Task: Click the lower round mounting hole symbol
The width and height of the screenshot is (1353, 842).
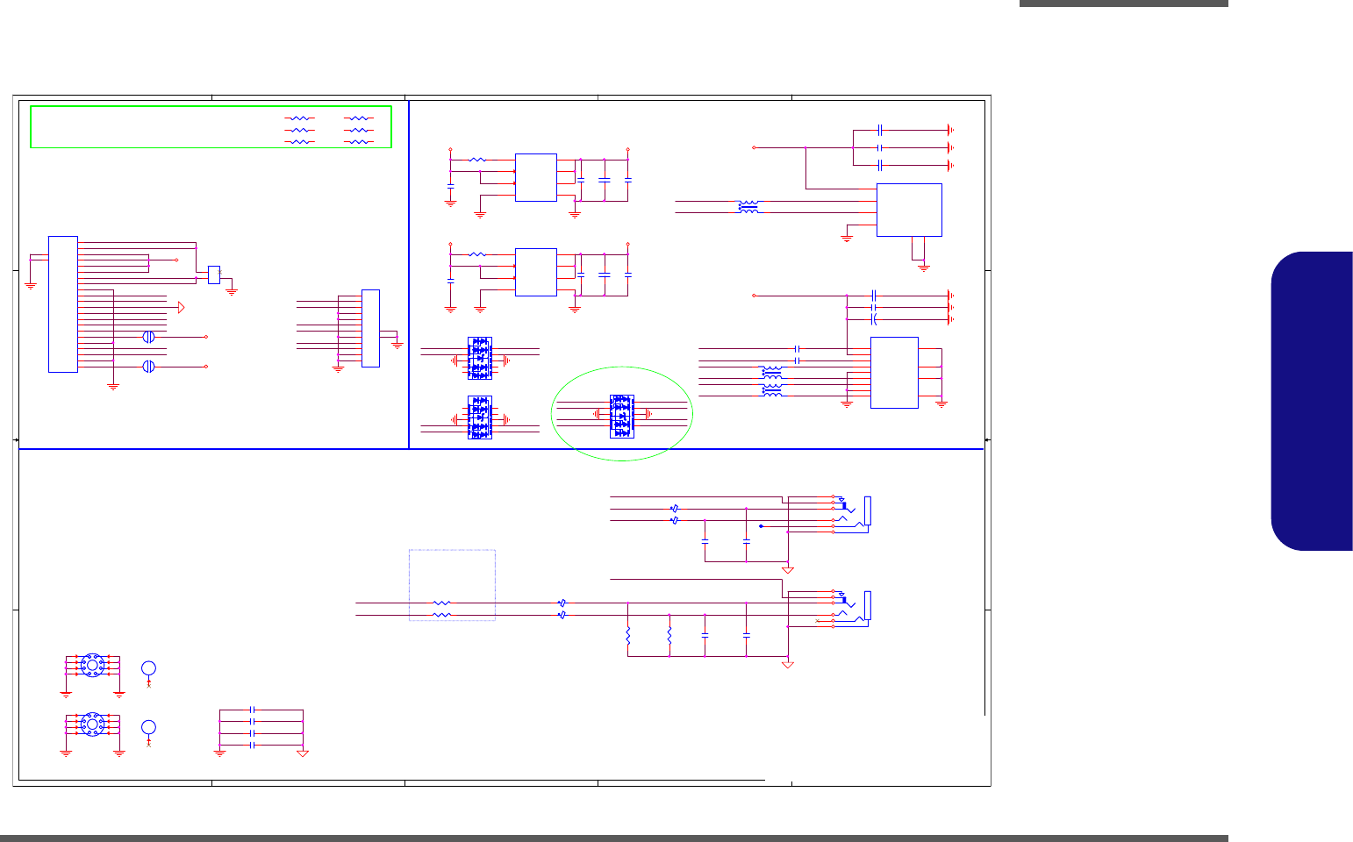Action: 92,724
